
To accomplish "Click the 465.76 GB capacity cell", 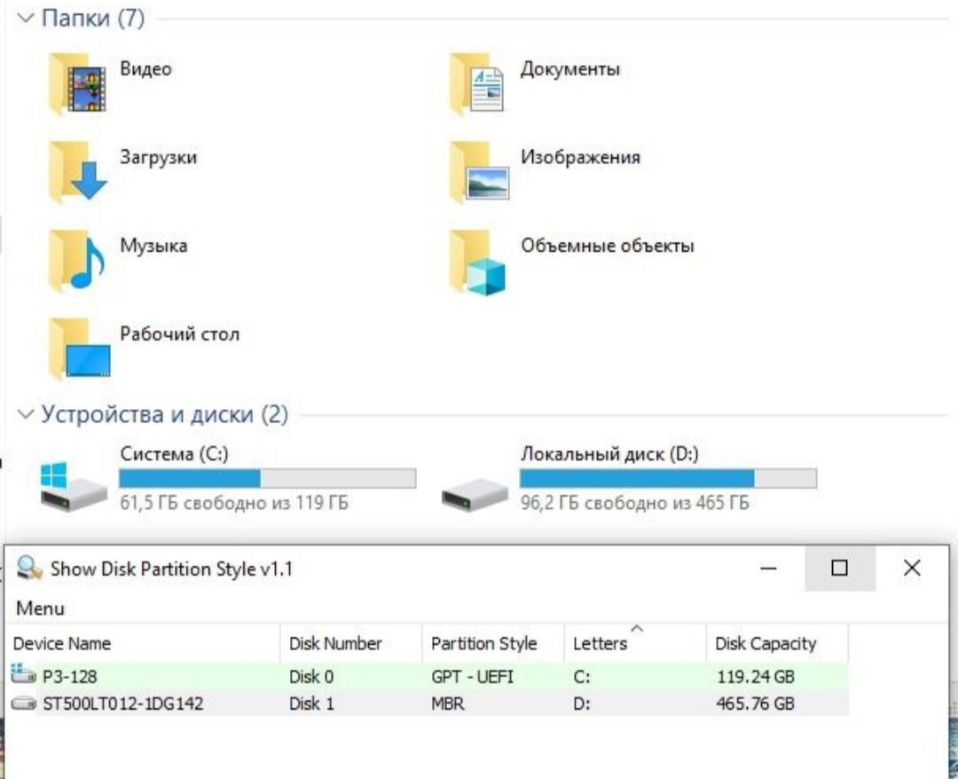I will tap(756, 704).
